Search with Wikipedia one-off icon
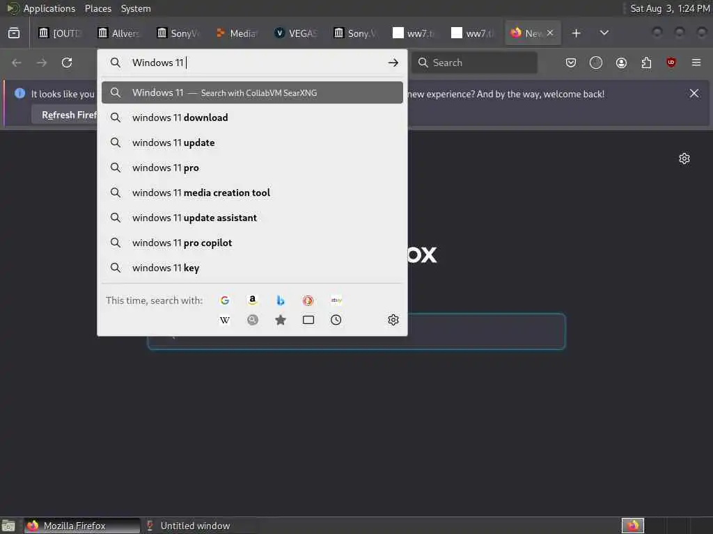The image size is (713, 534). tap(225, 320)
